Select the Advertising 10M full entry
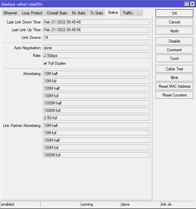This screenshot has width=196, height=209. pos(96,81)
